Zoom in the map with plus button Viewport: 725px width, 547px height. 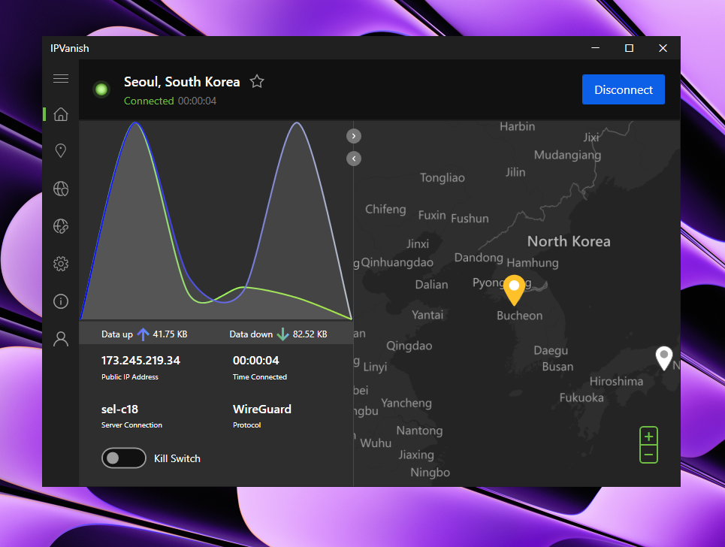[x=648, y=436]
